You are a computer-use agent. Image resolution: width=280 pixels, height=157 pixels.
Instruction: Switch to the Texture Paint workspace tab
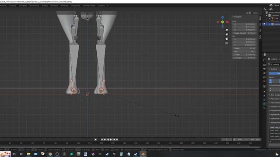click(x=34, y=6)
